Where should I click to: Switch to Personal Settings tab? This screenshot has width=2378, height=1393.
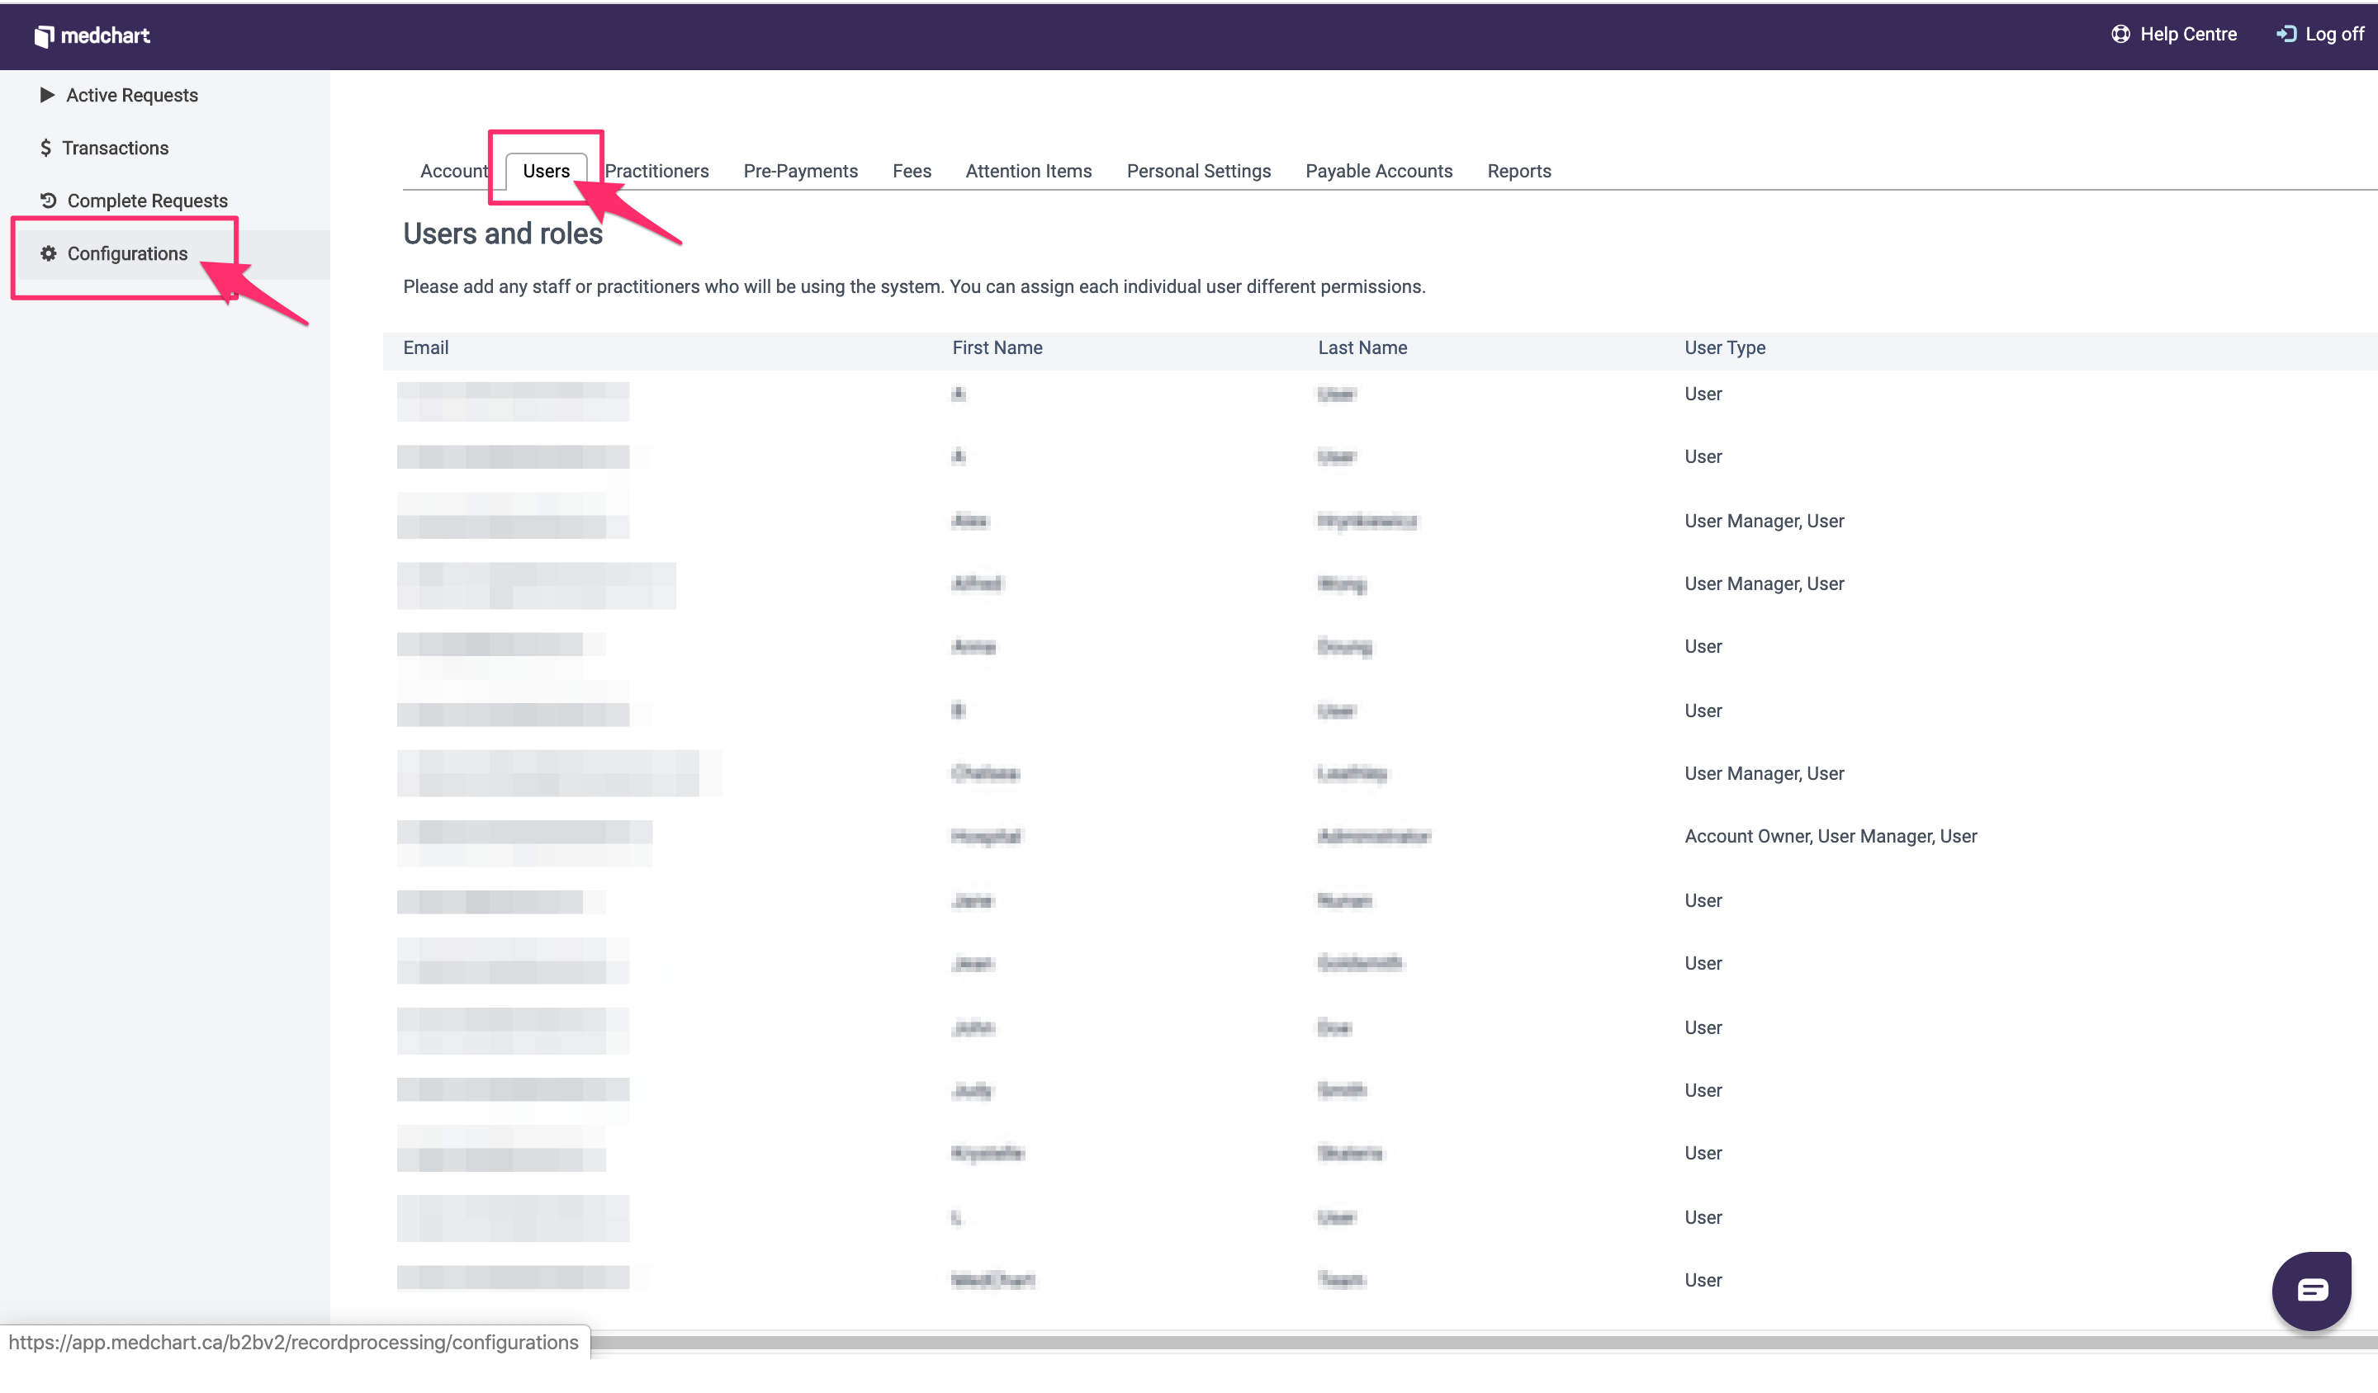tap(1197, 171)
